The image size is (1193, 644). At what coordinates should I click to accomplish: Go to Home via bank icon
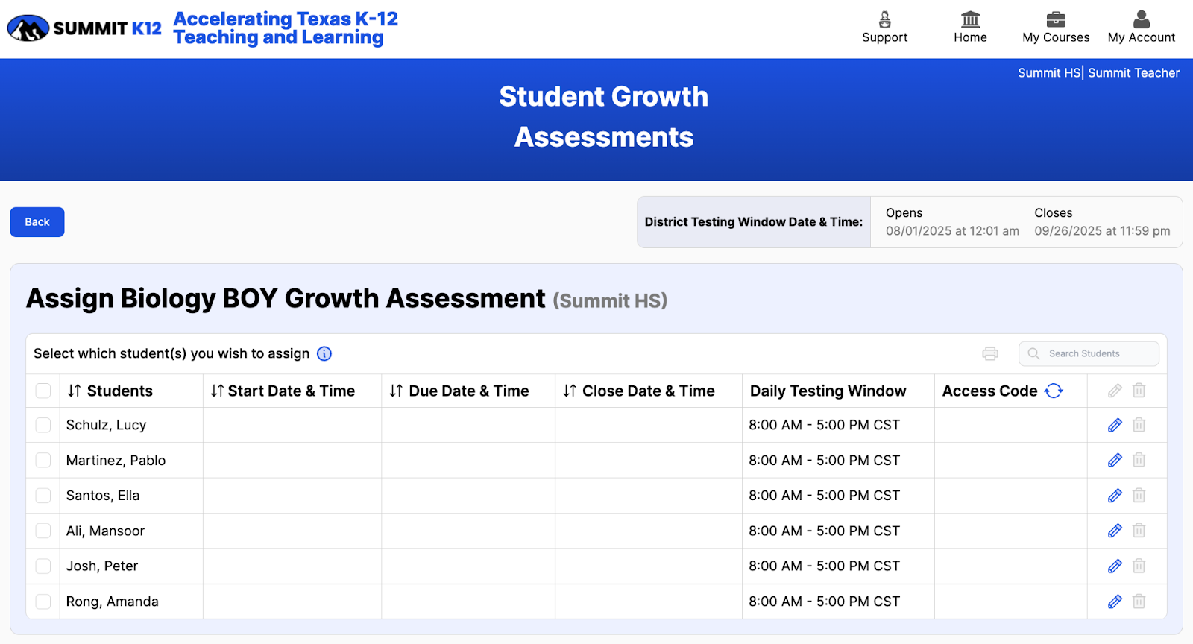tap(970, 19)
